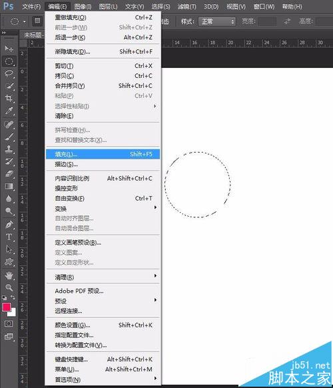Select the Zoom tool
This screenshot has width=333, height=388.
coord(9,287)
